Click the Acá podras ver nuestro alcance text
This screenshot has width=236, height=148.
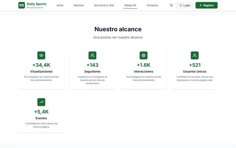tap(118, 37)
